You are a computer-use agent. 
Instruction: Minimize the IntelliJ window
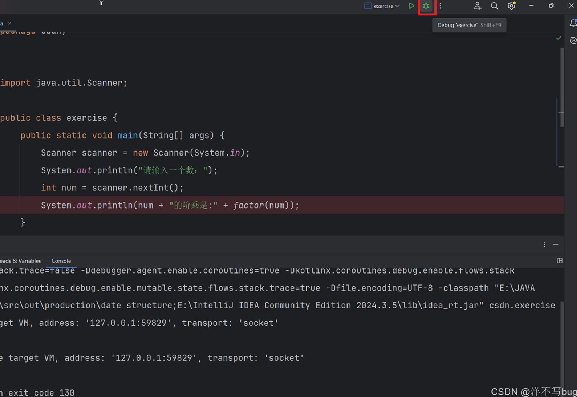(x=531, y=6)
